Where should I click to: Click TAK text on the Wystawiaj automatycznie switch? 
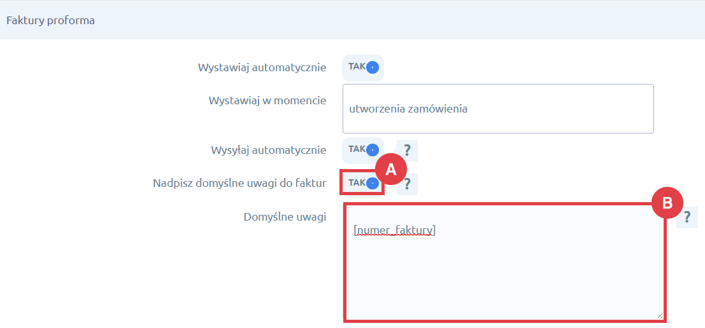click(x=356, y=67)
